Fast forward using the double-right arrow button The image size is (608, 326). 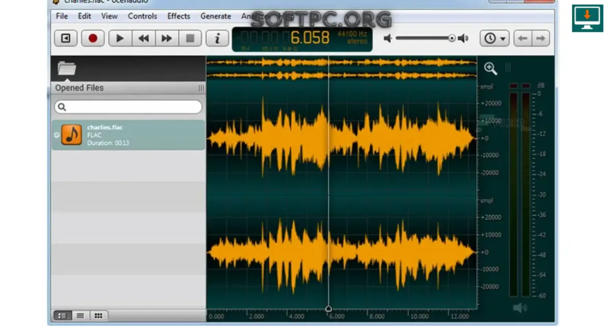click(166, 38)
